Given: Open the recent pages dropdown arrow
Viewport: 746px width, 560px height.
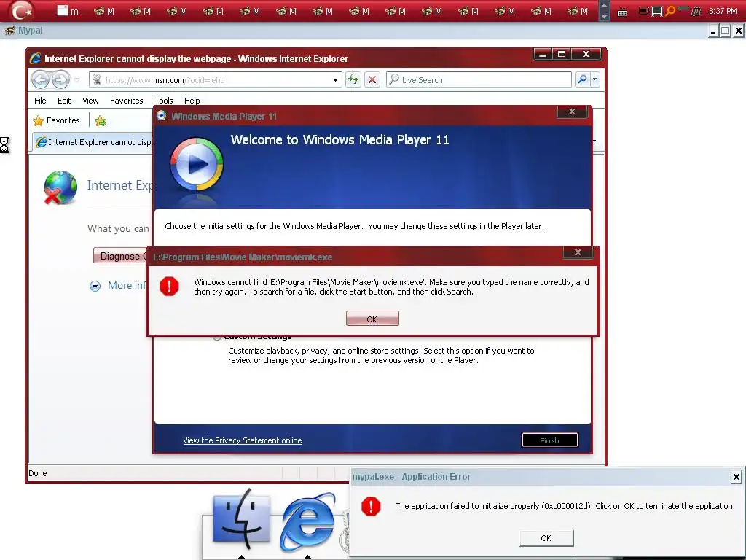Looking at the screenshot, I should (77, 80).
